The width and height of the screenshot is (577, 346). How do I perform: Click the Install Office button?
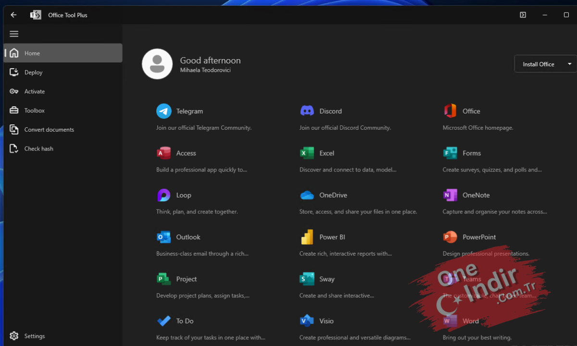pos(539,64)
